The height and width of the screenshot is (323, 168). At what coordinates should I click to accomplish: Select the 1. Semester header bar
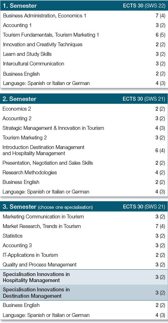point(84,6)
